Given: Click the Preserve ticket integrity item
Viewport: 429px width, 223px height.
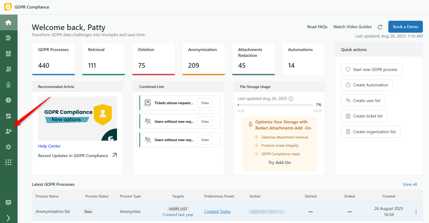Looking at the screenshot, I should coord(280,146).
